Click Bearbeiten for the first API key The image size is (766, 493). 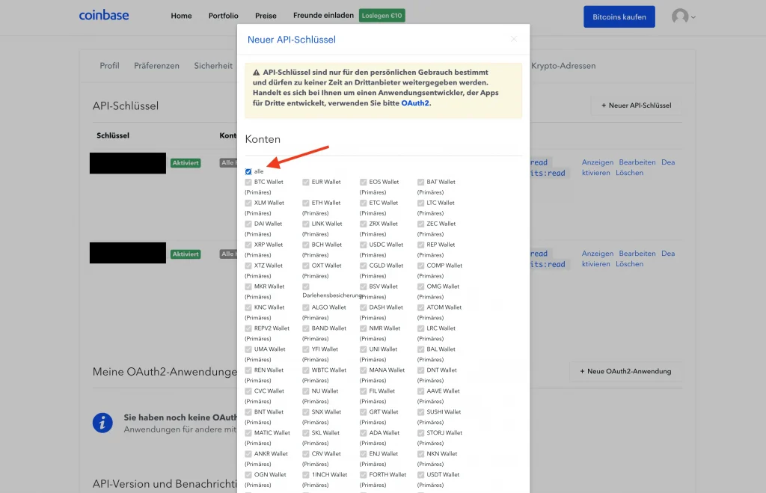pos(637,162)
